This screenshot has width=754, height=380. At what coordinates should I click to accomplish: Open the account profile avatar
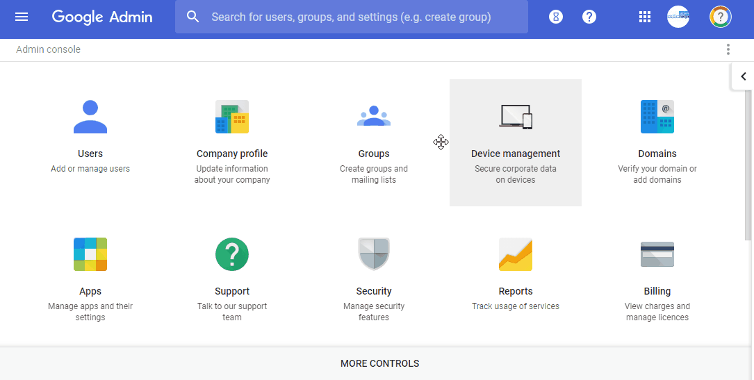click(x=721, y=17)
